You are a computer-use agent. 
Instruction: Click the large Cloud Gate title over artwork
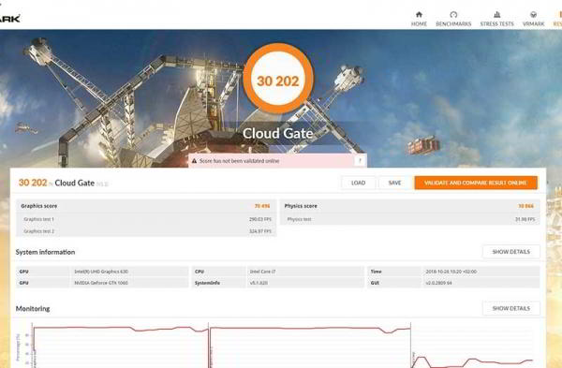[278, 133]
